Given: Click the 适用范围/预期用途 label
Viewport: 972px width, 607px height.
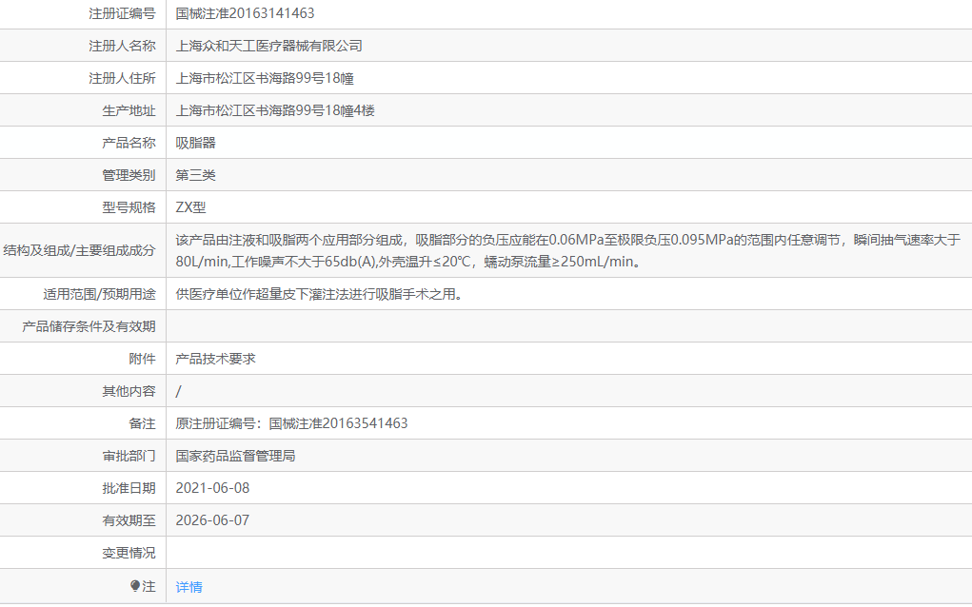Looking at the screenshot, I should pos(99,294).
